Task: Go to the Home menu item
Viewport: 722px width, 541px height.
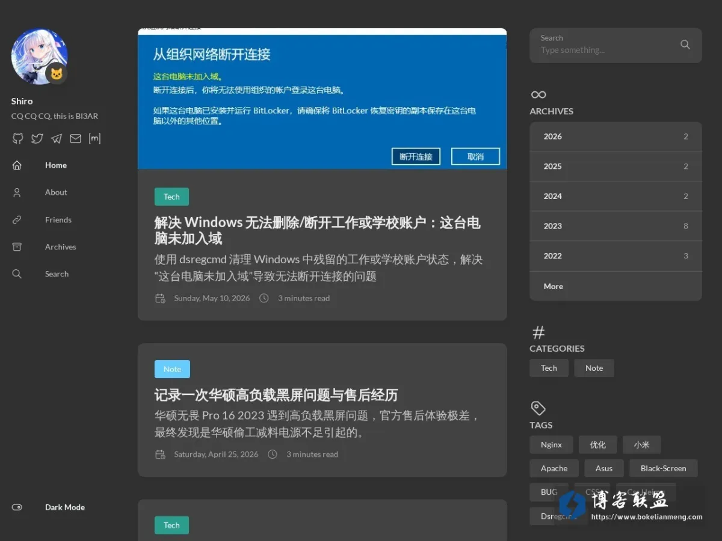Action: point(56,165)
